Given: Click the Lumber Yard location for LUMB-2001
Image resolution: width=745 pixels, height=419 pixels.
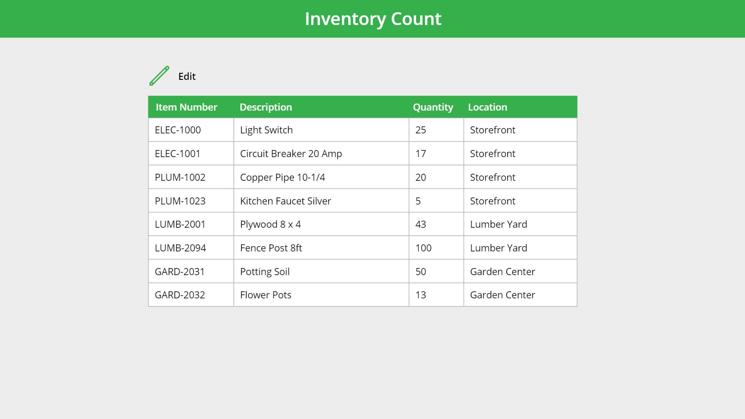Looking at the screenshot, I should pyautogui.click(x=498, y=224).
